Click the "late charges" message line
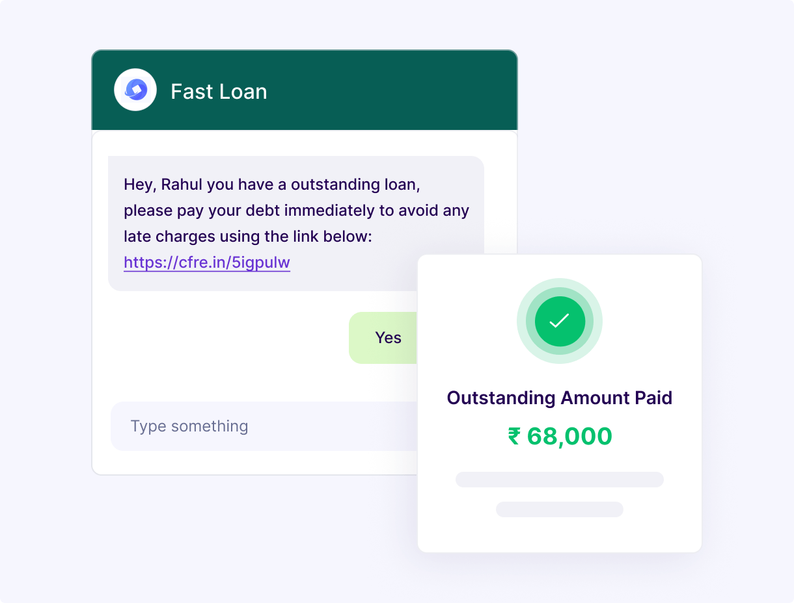Viewport: 794px width, 603px height. click(x=248, y=237)
